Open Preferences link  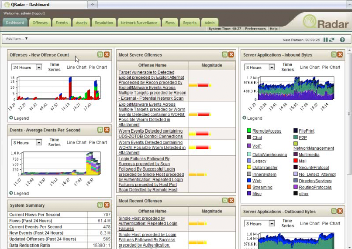pos(255,29)
